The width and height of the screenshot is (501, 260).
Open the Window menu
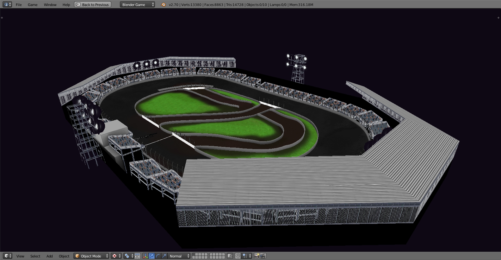click(x=50, y=5)
